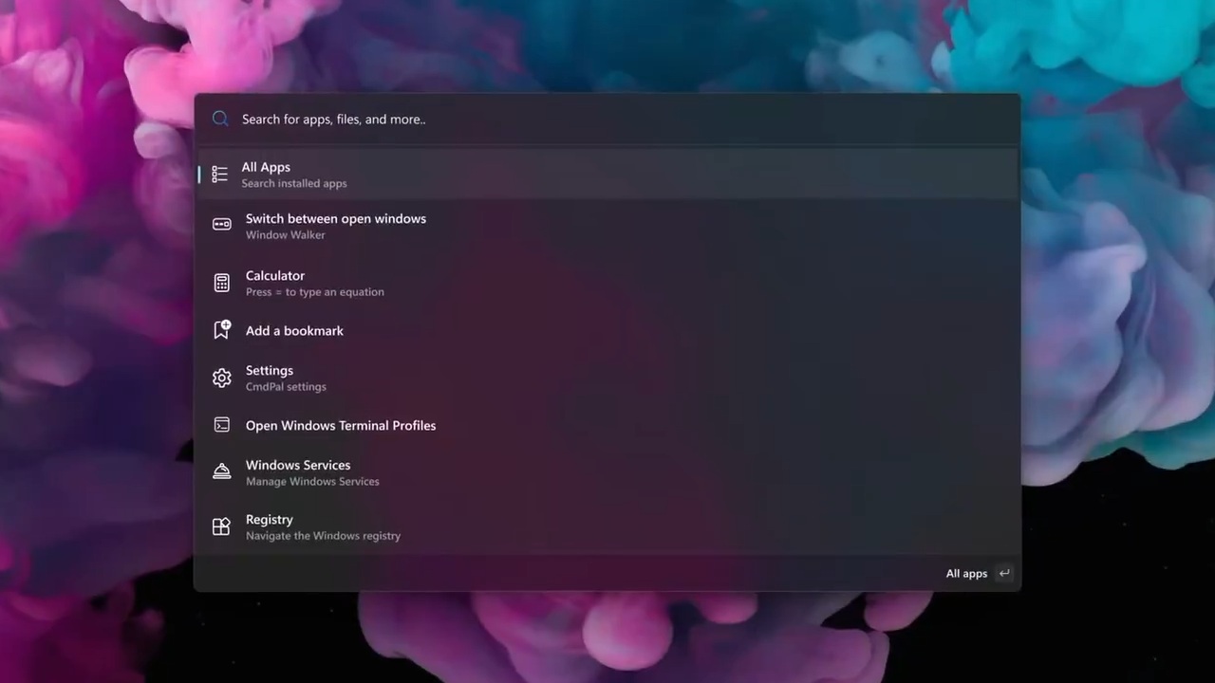
Task: Choose the 'Add a bookmark' command
Action: click(x=294, y=330)
